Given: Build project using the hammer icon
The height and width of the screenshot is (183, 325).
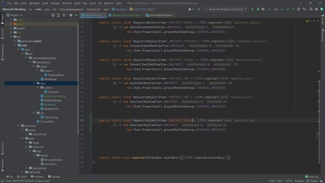Looking at the screenshot, I should coord(199,9).
